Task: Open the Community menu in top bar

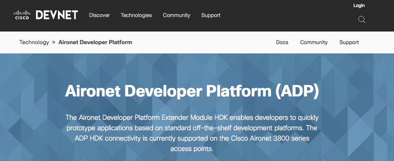Action: pos(176,15)
